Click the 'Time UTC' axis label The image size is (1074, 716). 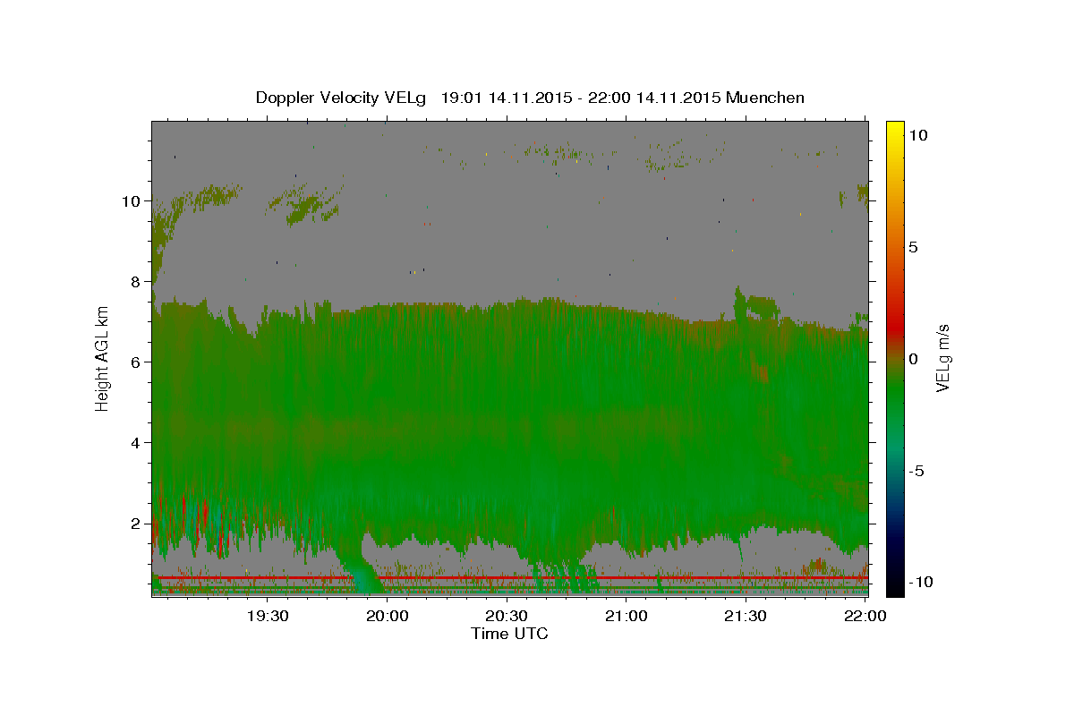tap(509, 634)
